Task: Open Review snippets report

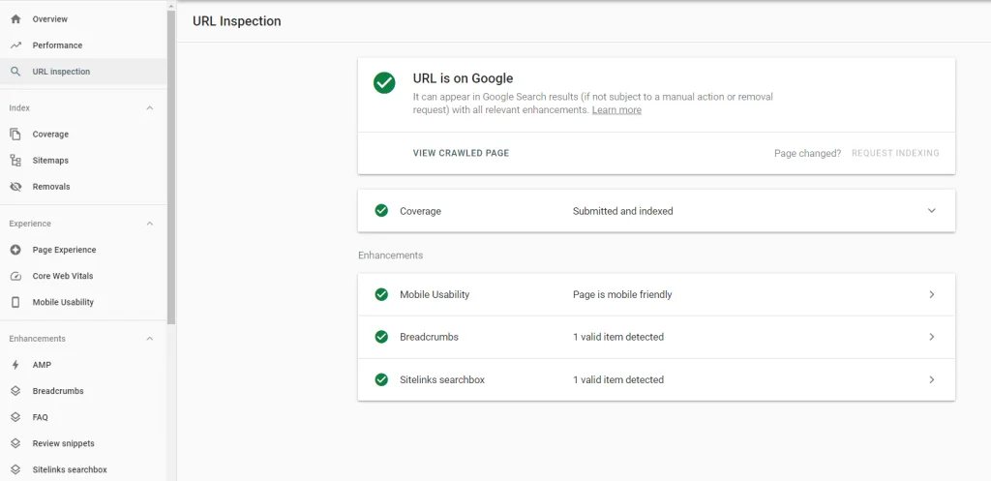Action: 83,443
